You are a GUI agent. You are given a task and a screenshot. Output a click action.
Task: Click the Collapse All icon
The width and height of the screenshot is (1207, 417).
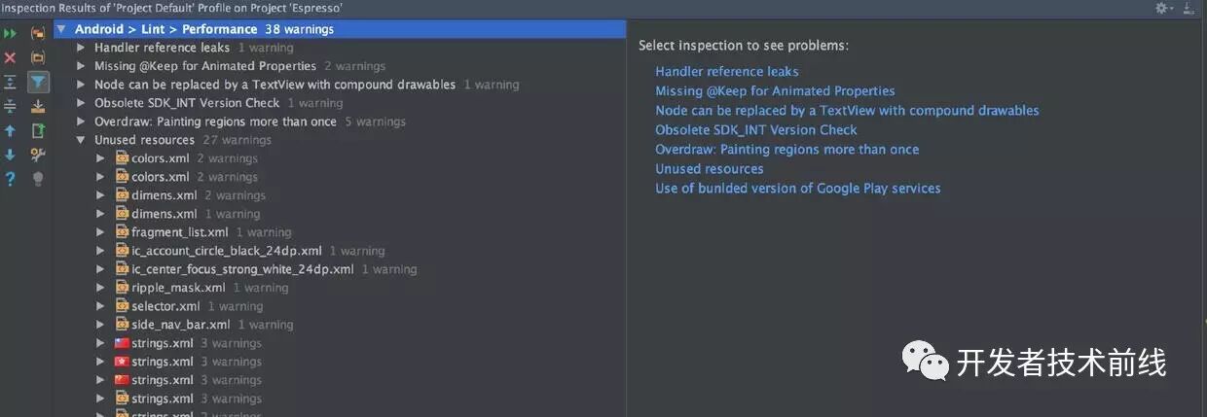point(11,106)
